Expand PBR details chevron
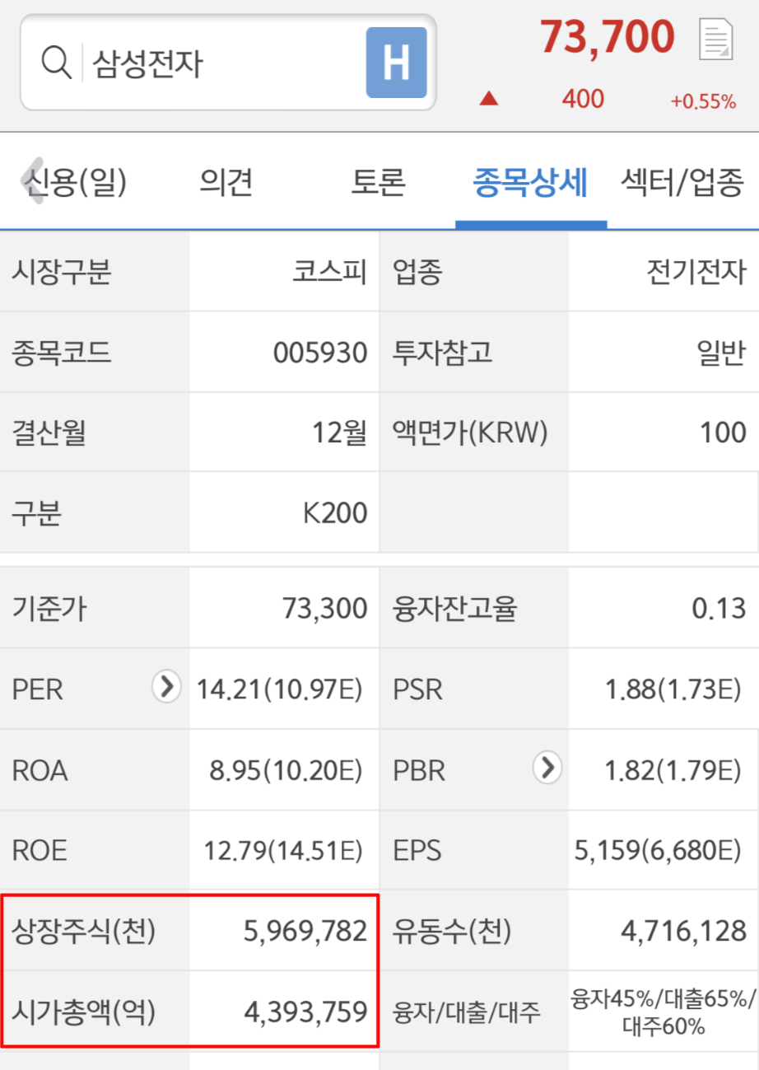Image resolution: width=759 pixels, height=1070 pixels. pyautogui.click(x=547, y=768)
